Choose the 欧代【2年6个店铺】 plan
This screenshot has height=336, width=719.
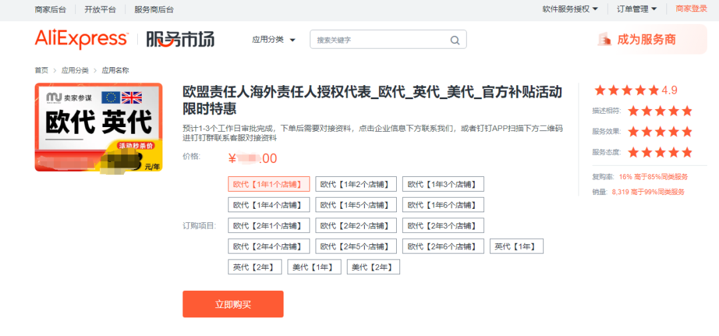coord(443,246)
